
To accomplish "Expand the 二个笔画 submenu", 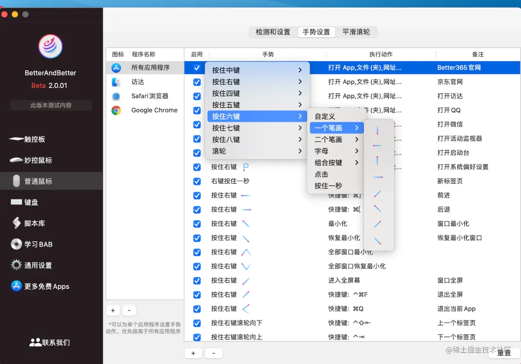I will [336, 140].
